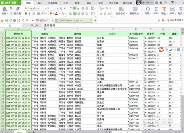This screenshot has width=184, height=133.
Task: Click the Copy icon below the scissors
Action: [11, 14]
